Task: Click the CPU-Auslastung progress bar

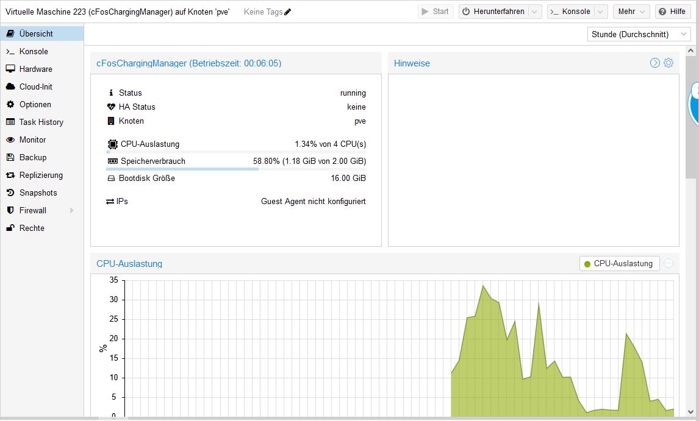Action: click(x=236, y=152)
